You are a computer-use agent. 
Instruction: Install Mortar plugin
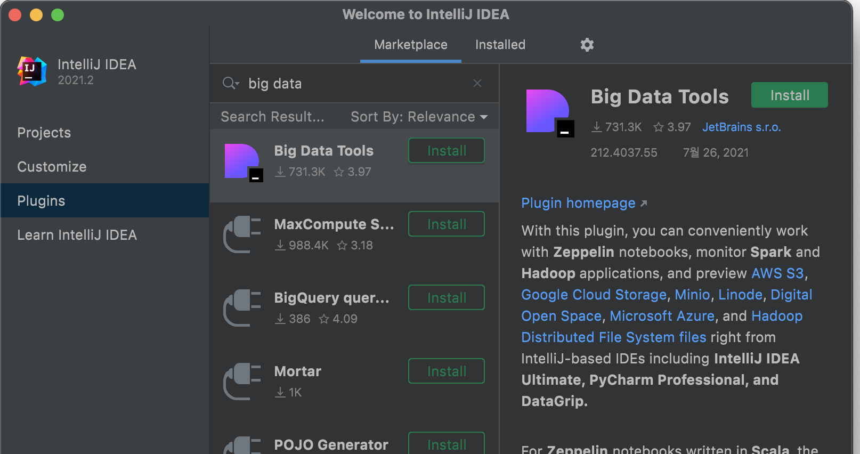tap(447, 371)
